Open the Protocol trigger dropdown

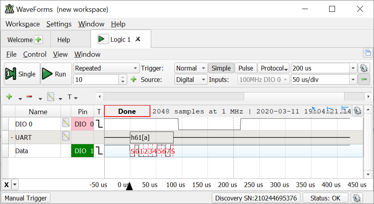(x=273, y=68)
